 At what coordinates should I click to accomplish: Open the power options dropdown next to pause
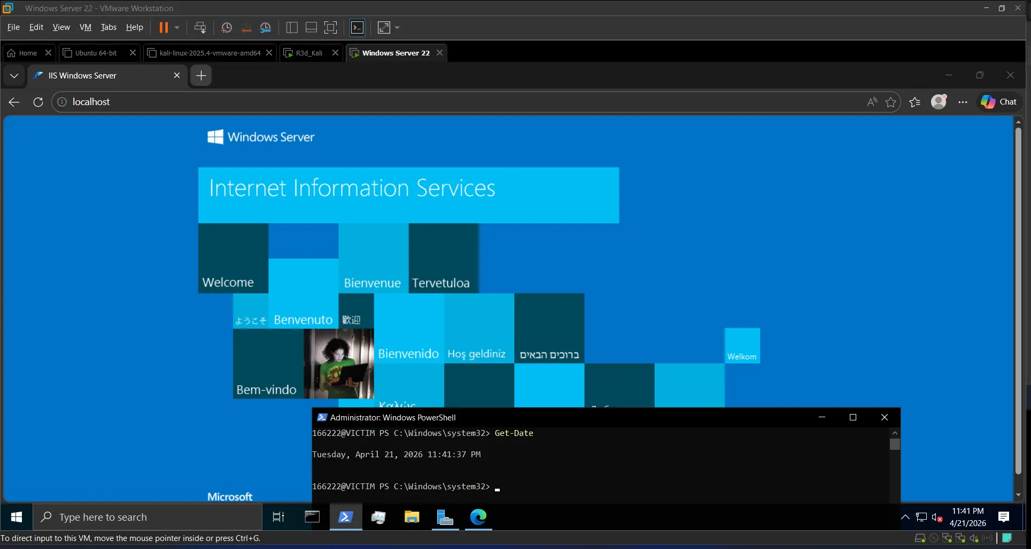tap(177, 27)
